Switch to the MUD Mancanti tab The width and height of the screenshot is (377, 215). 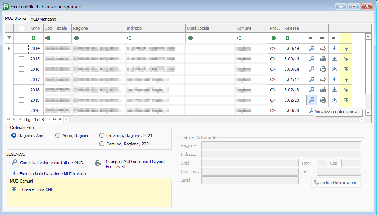(x=43, y=19)
